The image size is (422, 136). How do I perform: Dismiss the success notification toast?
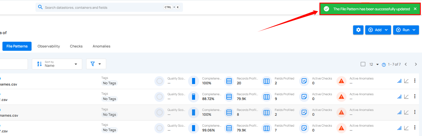tap(415, 9)
